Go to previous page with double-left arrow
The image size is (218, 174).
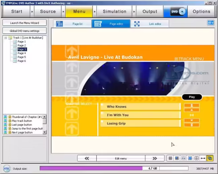point(87,159)
